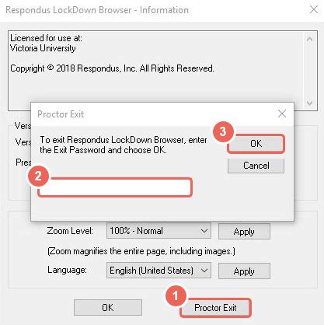Click the Proctor Exit button
324x325 pixels.
(x=215, y=308)
